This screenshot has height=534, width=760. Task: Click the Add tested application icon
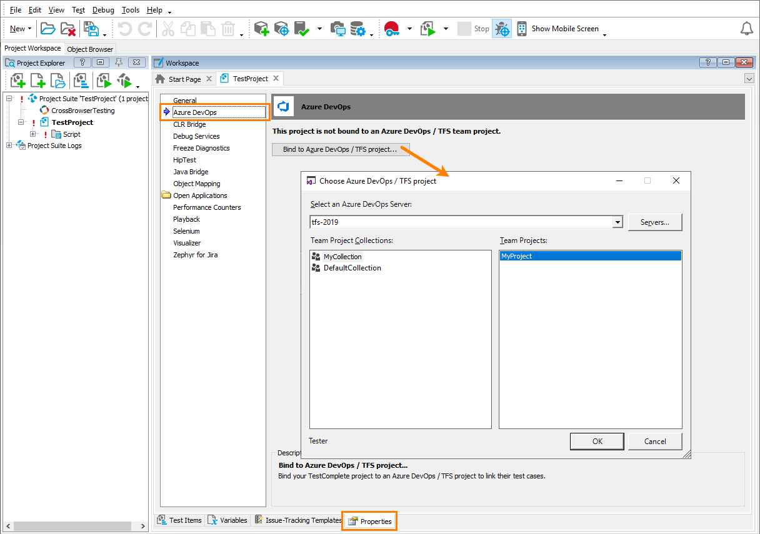[262, 29]
